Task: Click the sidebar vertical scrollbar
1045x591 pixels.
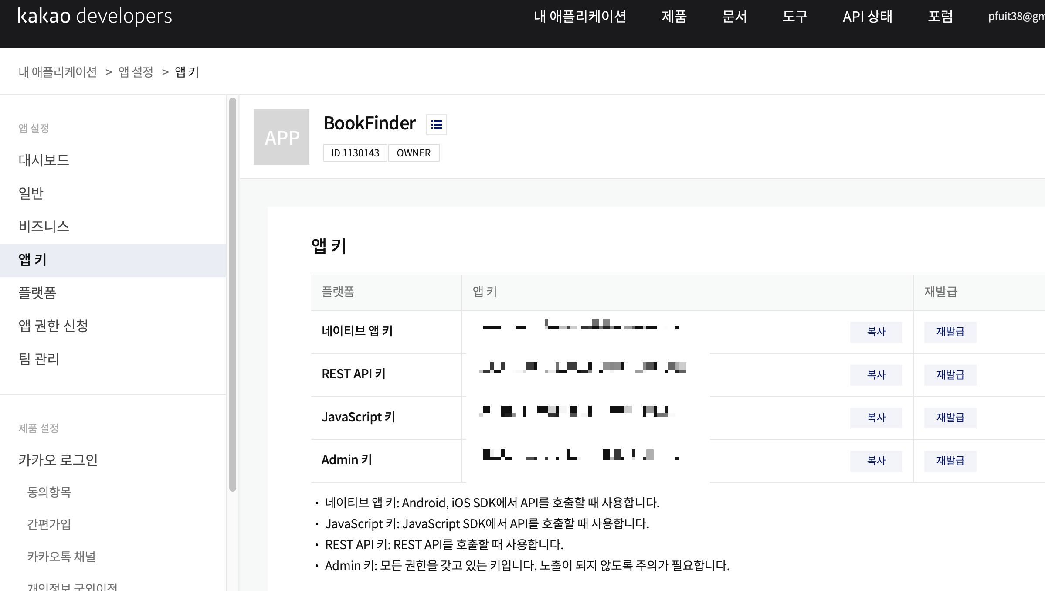Action: [233, 295]
